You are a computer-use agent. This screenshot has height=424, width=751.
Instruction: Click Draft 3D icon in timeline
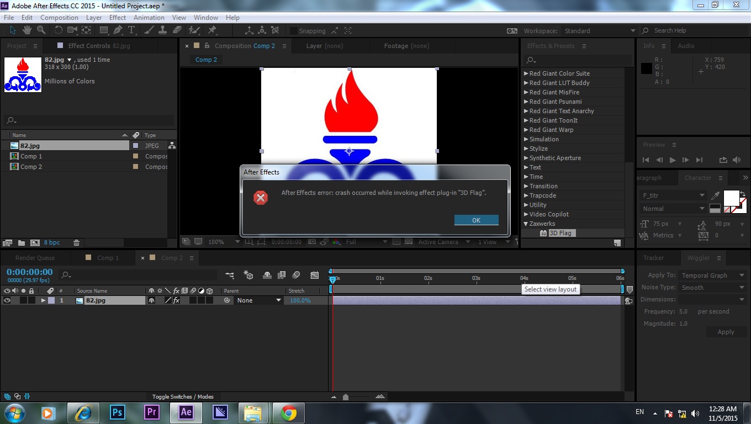pos(248,275)
